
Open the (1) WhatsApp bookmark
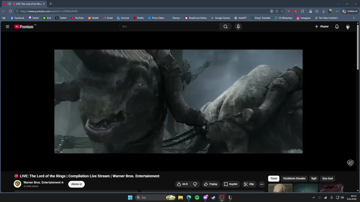pyautogui.click(x=283, y=18)
